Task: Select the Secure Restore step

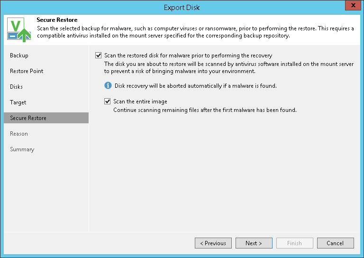Action: coord(28,118)
